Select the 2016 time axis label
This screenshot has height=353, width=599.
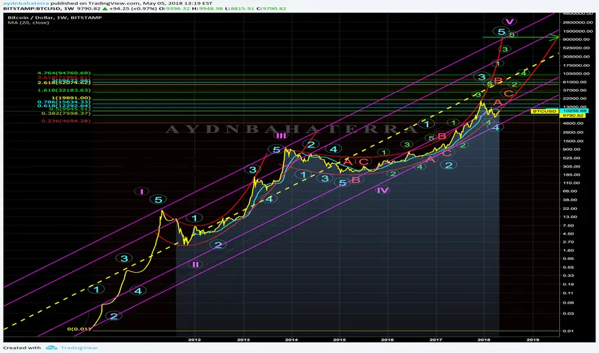(x=388, y=340)
